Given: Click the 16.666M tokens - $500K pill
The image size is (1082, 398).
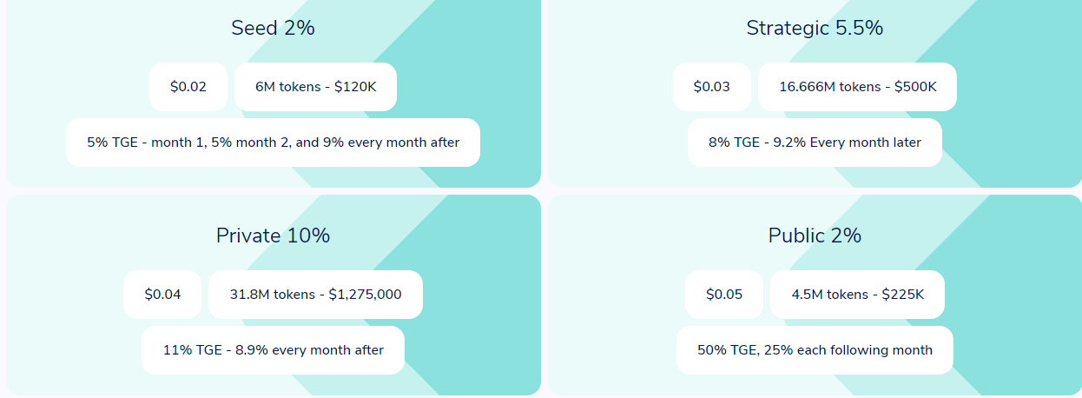Looking at the screenshot, I should click(857, 87).
